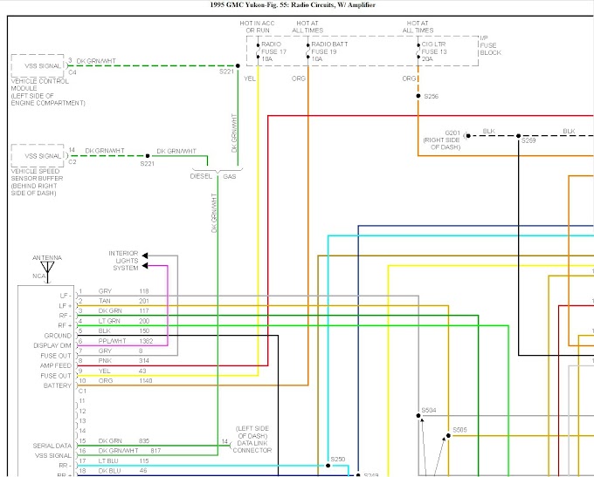Click circuit number '201'
The width and height of the screenshot is (594, 477).
144,301
